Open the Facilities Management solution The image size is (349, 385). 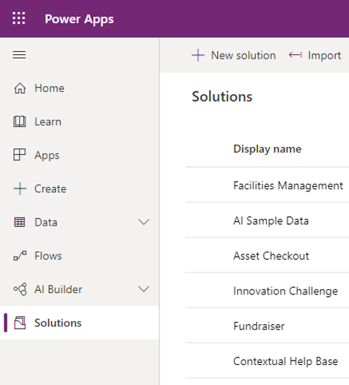point(288,185)
